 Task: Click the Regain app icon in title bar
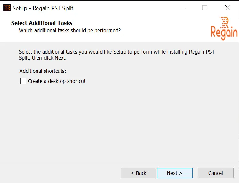pos(7,8)
